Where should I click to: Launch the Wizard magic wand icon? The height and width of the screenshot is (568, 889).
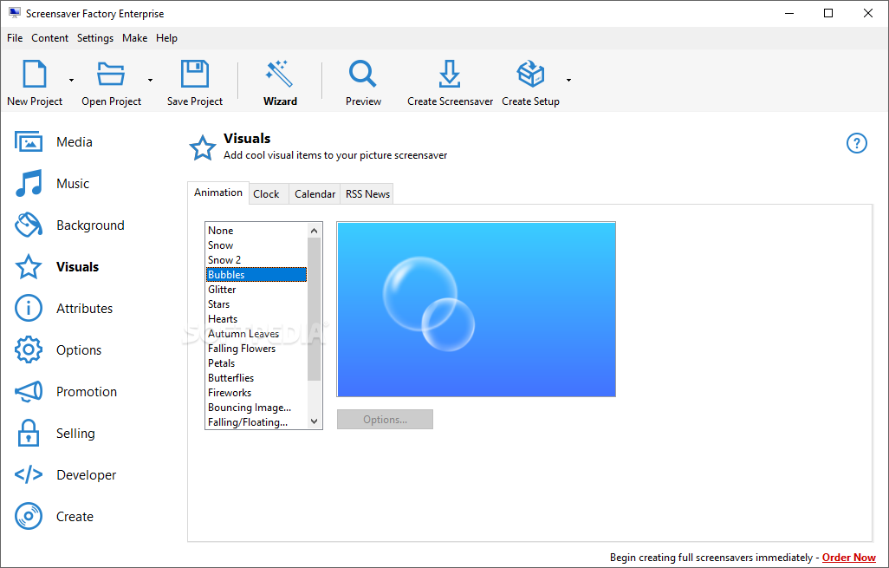click(x=280, y=74)
